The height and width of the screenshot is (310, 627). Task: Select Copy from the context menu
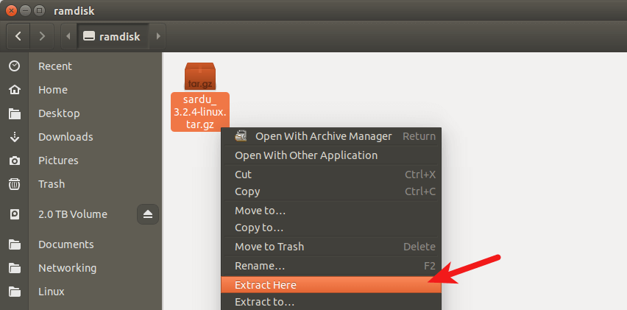(331, 191)
